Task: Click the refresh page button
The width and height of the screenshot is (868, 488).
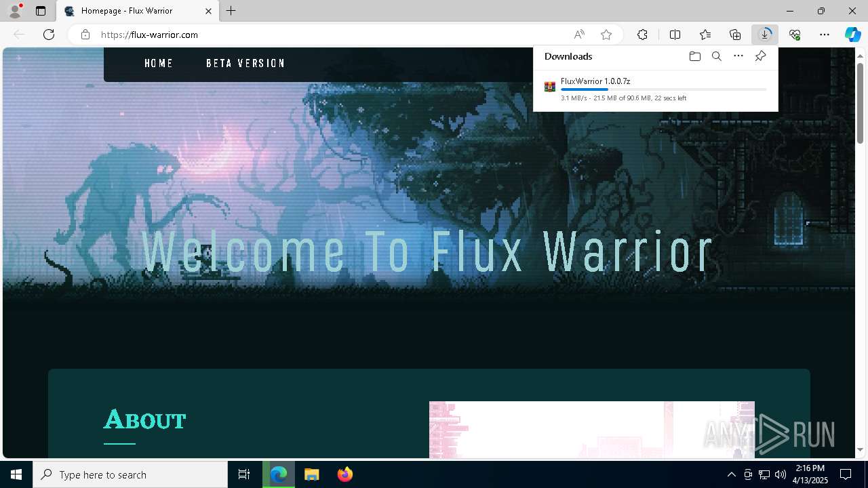Action: pos(49,35)
